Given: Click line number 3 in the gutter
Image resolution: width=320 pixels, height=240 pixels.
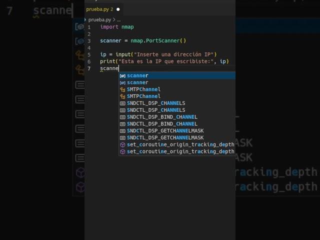Looking at the screenshot, I should [89, 40].
